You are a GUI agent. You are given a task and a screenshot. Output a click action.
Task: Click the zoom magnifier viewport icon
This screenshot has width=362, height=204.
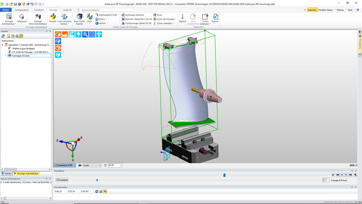85,34
